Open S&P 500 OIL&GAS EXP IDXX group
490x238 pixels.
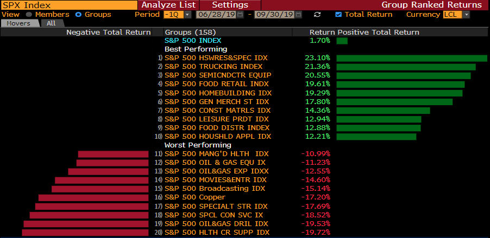click(217, 171)
